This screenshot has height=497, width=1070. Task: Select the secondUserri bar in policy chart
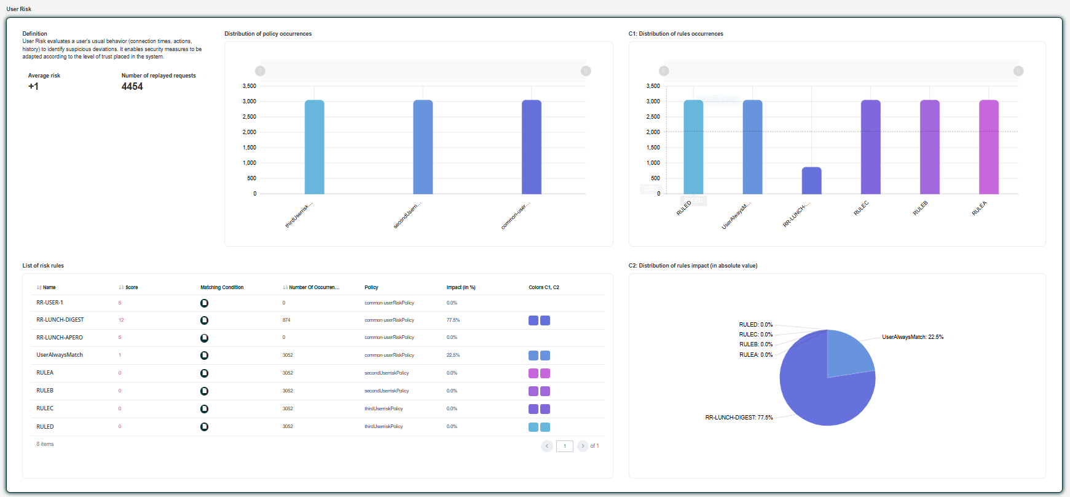click(423, 147)
